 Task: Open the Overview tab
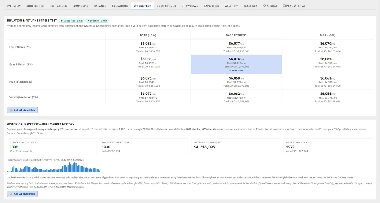[13, 6]
